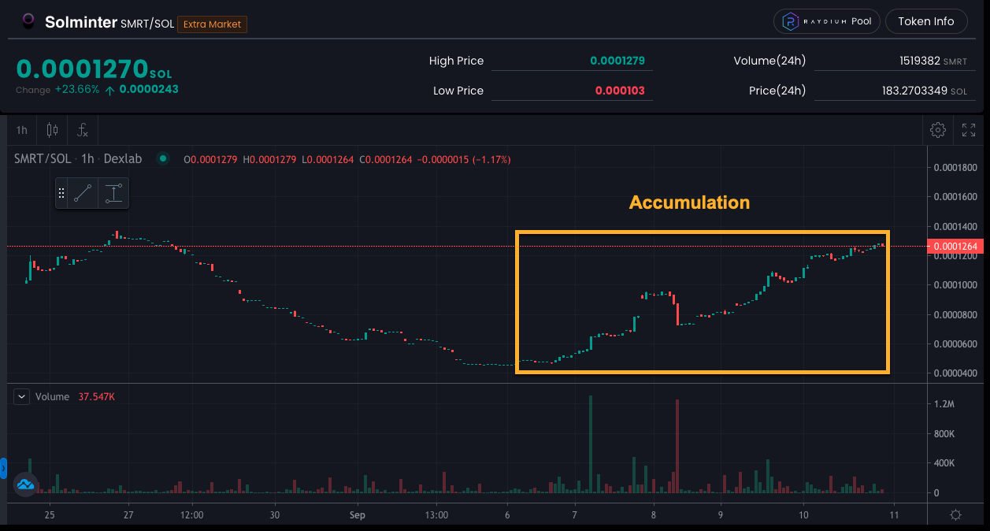
Task: Enter fullscreen chart mode
Action: [x=969, y=130]
